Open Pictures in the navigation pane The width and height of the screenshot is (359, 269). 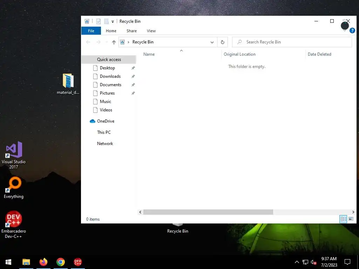107,93
